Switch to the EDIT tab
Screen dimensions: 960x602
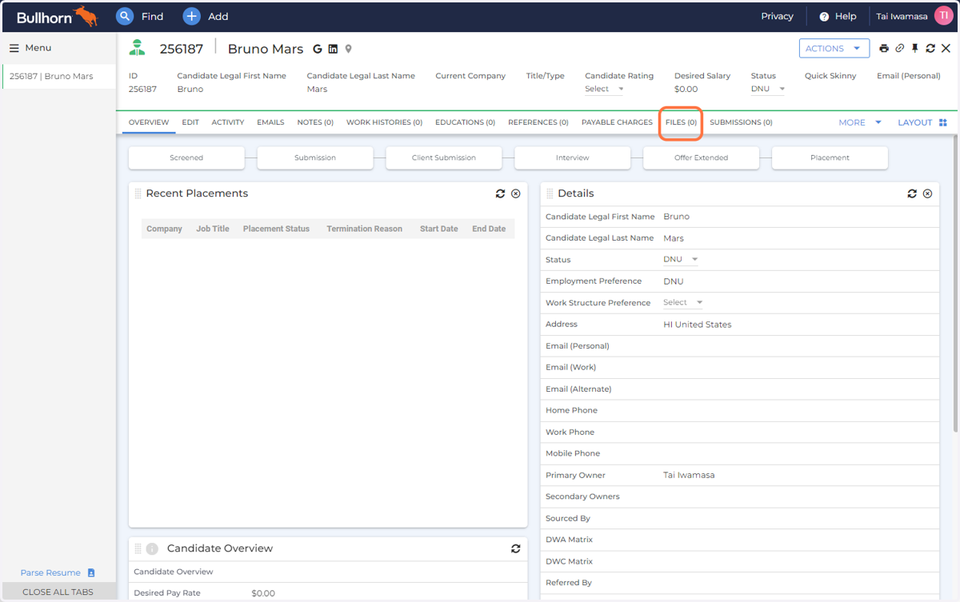coord(190,122)
